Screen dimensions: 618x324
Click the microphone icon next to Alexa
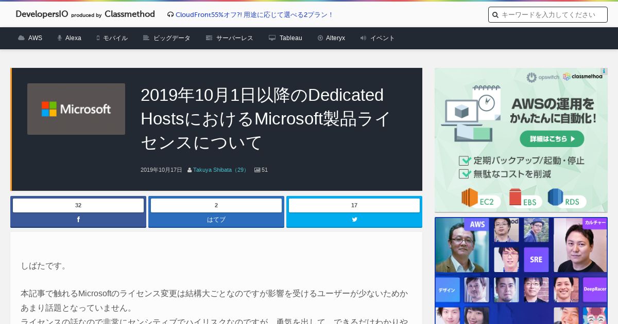pos(60,38)
